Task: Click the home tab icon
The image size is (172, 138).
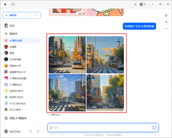Action: point(5,4)
